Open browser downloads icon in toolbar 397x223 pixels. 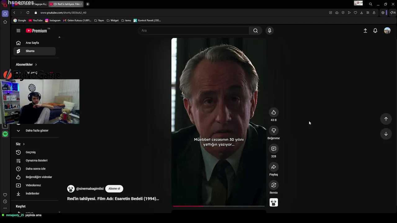tap(362, 13)
